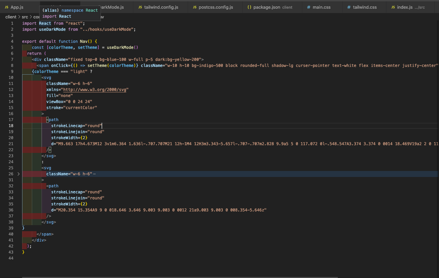Expand the folded region at line 26

(x=18, y=174)
